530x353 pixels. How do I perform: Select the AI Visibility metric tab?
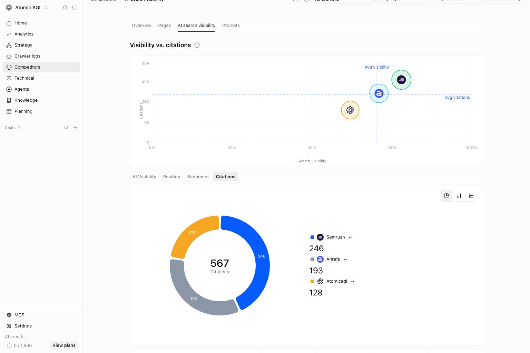point(144,177)
